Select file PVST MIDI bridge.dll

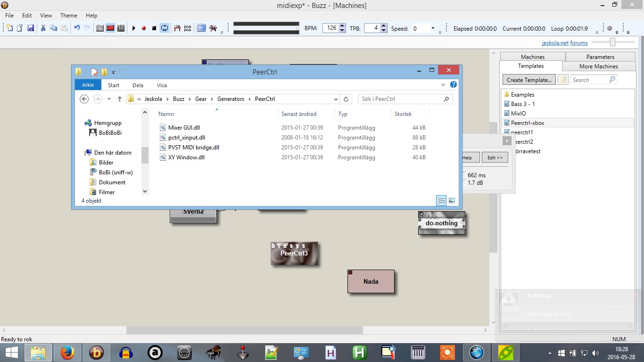(x=194, y=148)
